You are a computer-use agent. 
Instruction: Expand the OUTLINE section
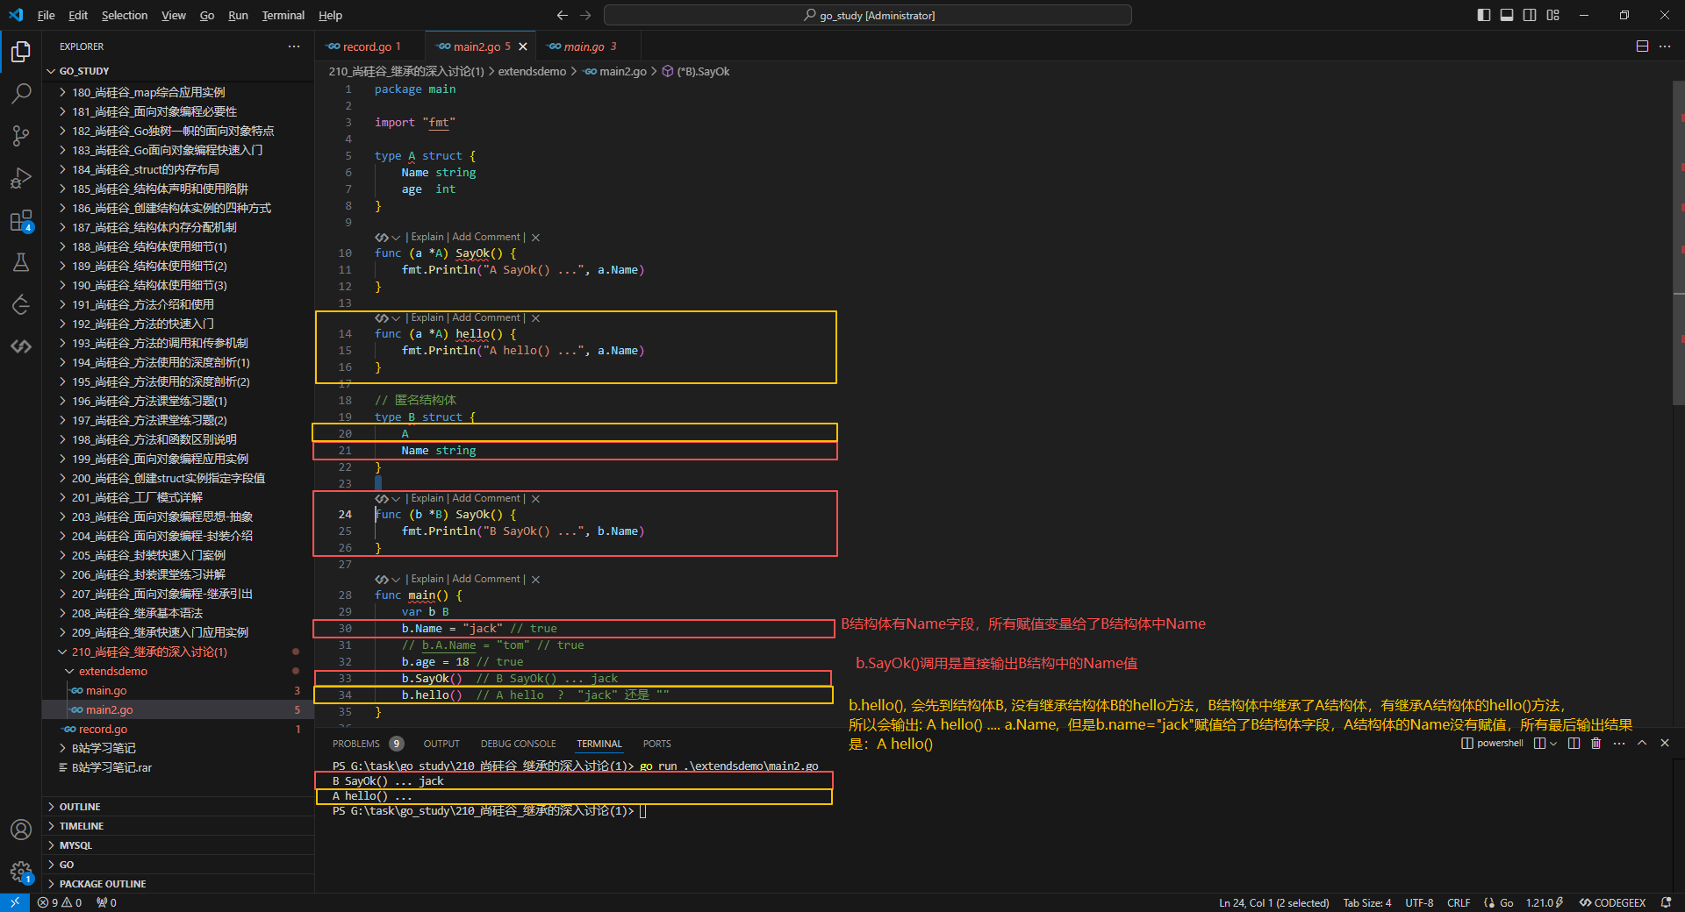(178, 807)
